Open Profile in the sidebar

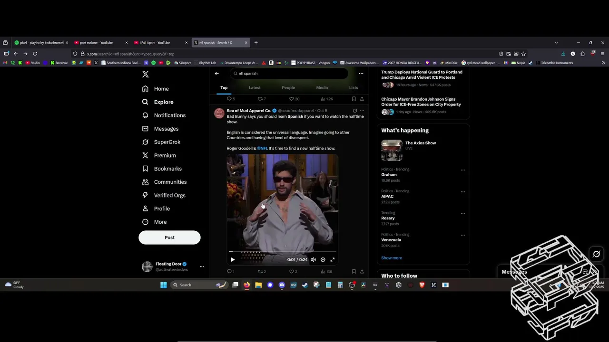point(156,209)
